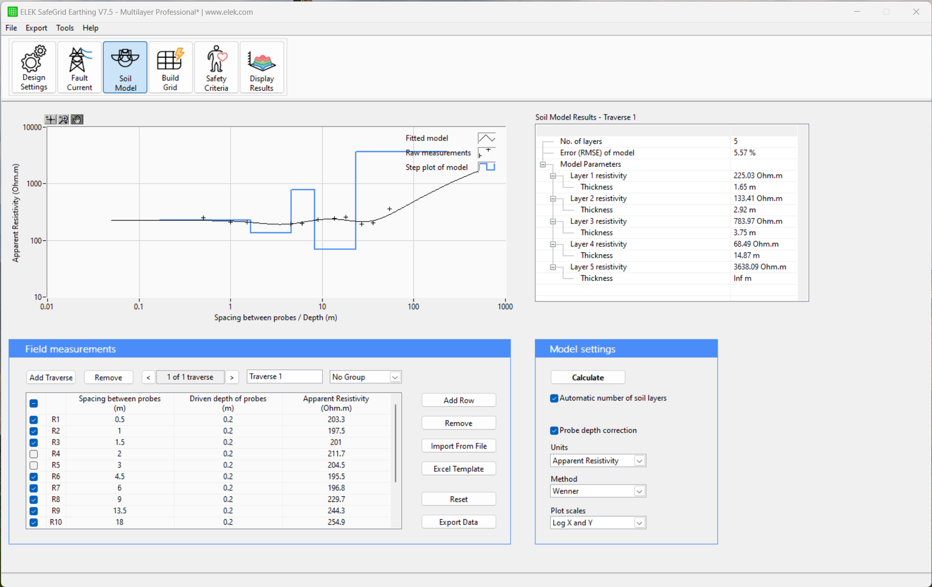This screenshot has width=932, height=587.
Task: Click the Excel Template button
Action: [x=459, y=469]
